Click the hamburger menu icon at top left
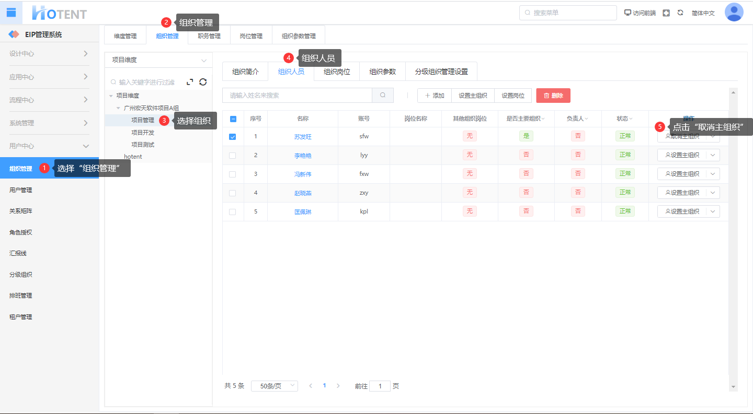 (x=11, y=13)
